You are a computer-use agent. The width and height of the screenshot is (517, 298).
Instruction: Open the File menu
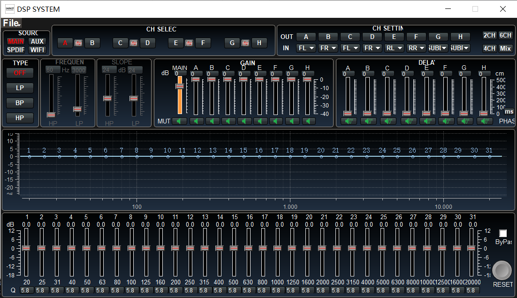12,23
